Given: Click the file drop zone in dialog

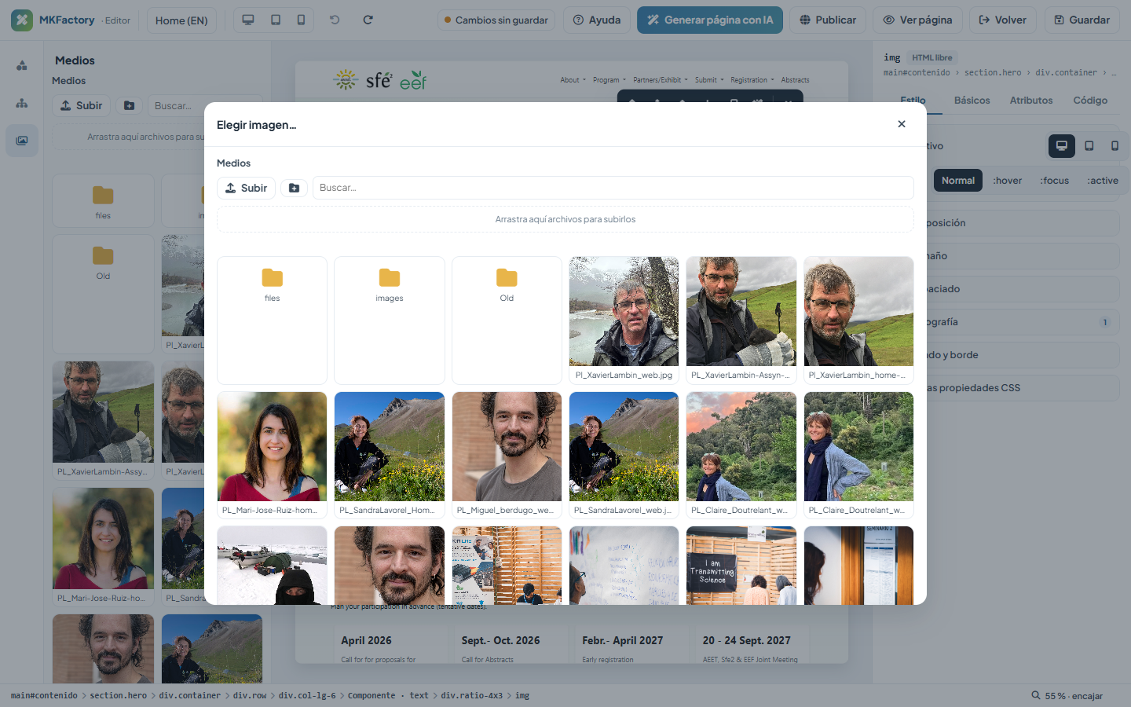Looking at the screenshot, I should click(565, 219).
